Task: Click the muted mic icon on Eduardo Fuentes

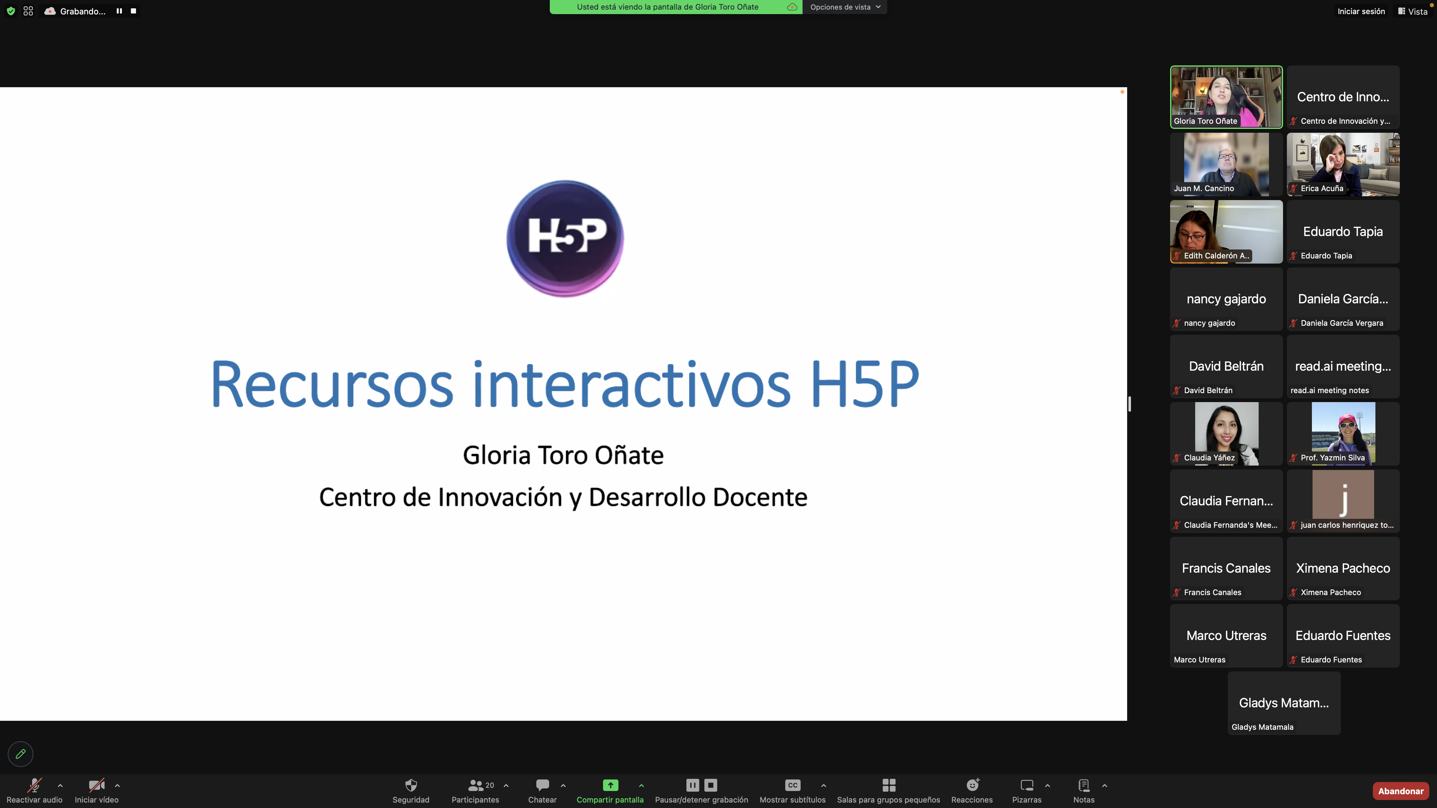Action: tap(1294, 660)
